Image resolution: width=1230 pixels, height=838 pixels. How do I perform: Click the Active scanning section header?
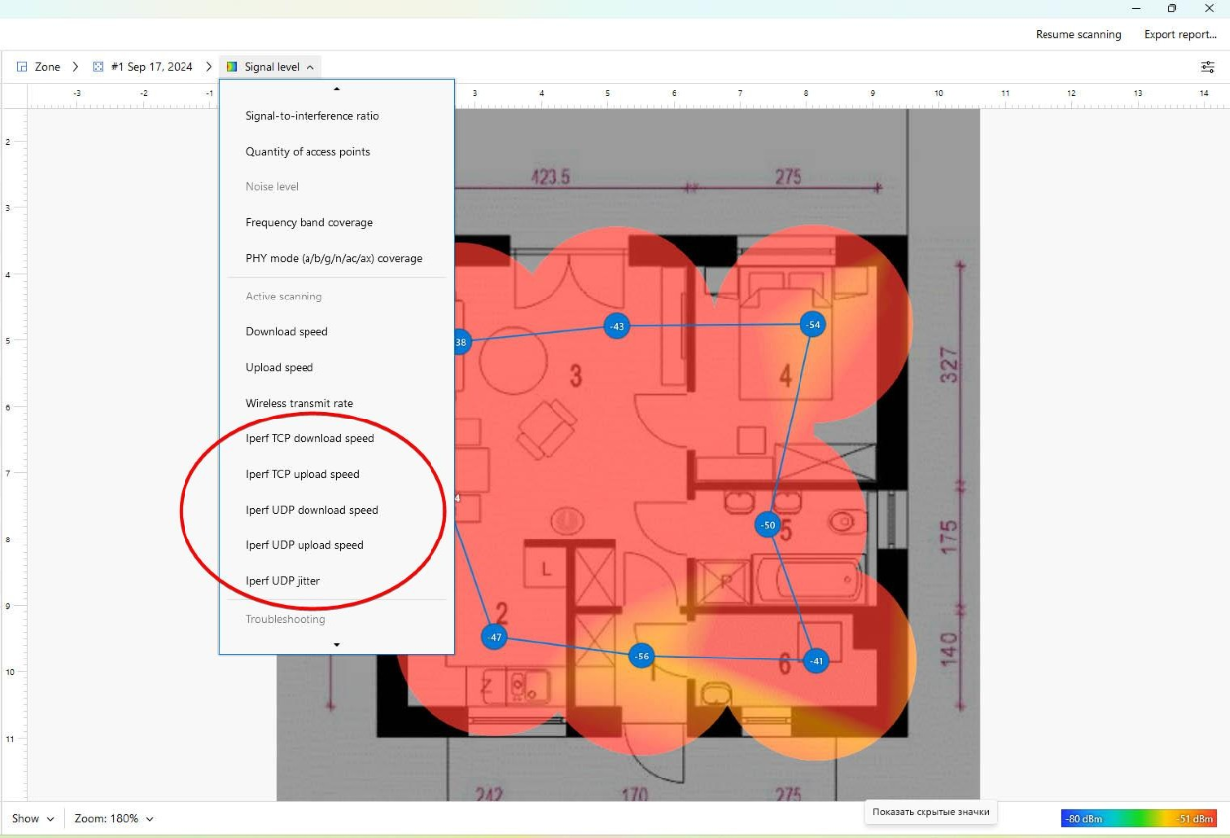click(284, 297)
